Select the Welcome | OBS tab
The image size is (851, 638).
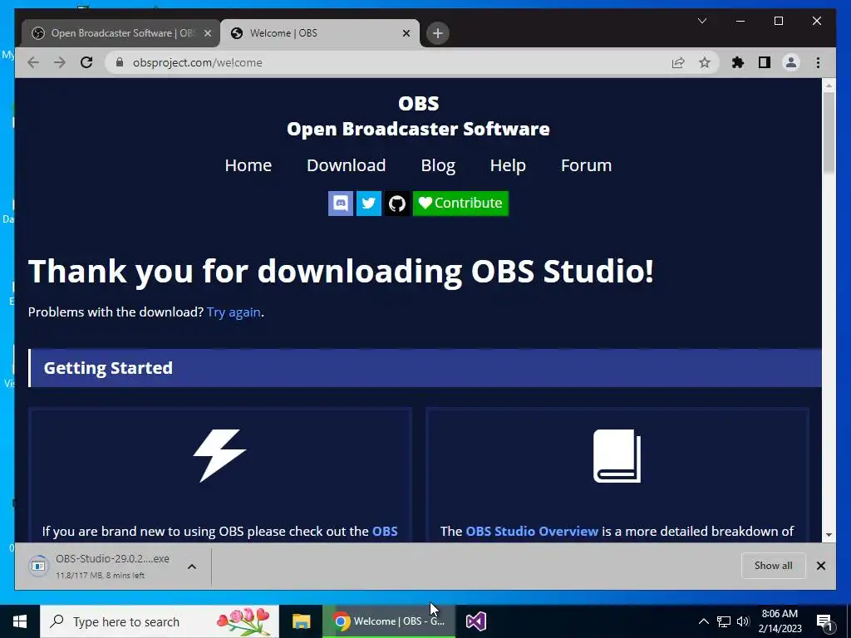320,33
